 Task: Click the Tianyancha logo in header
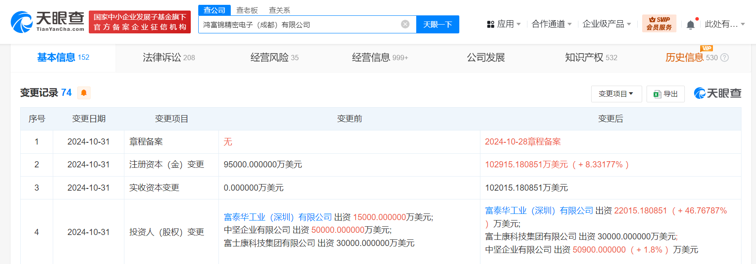tap(47, 22)
